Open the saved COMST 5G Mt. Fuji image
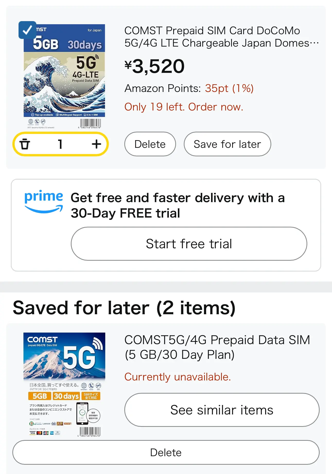 64,385
